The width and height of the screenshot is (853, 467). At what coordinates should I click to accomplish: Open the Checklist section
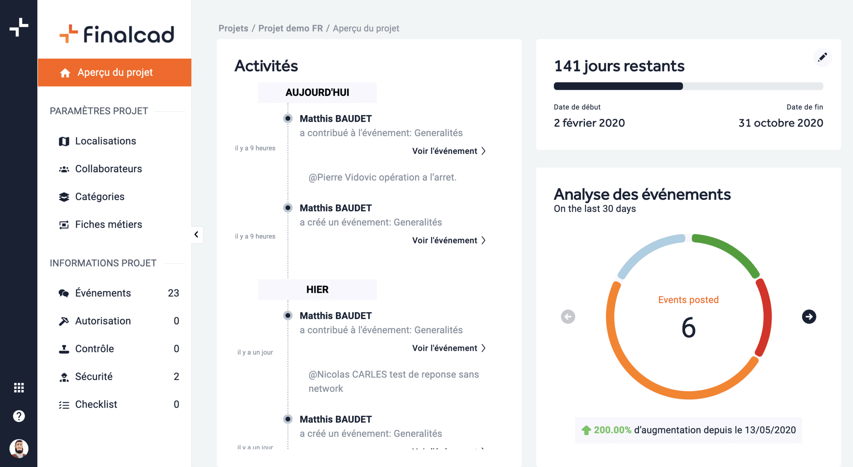96,404
